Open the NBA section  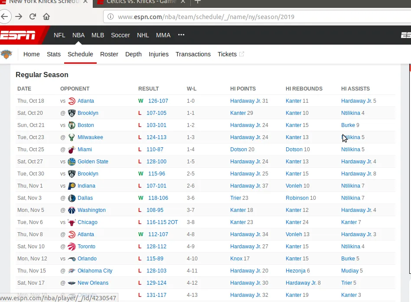pos(78,35)
